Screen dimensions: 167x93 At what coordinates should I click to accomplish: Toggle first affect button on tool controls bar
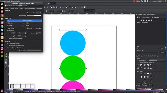(x=85, y=11)
